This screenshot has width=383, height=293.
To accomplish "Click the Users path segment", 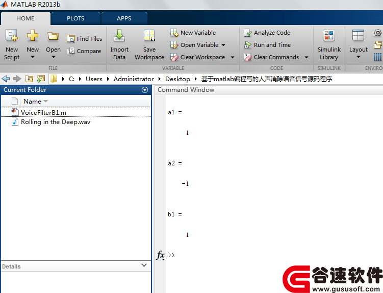I will [x=94, y=79].
